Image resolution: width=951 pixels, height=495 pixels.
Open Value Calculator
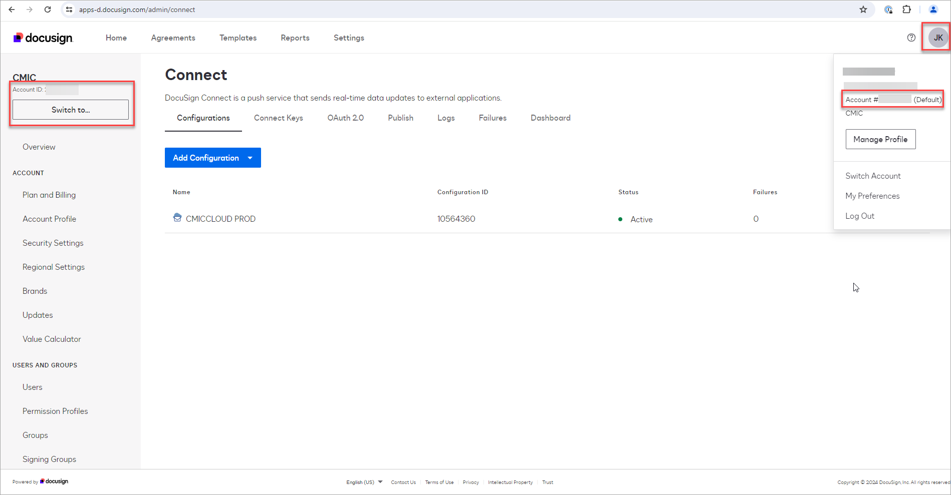pyautogui.click(x=52, y=339)
